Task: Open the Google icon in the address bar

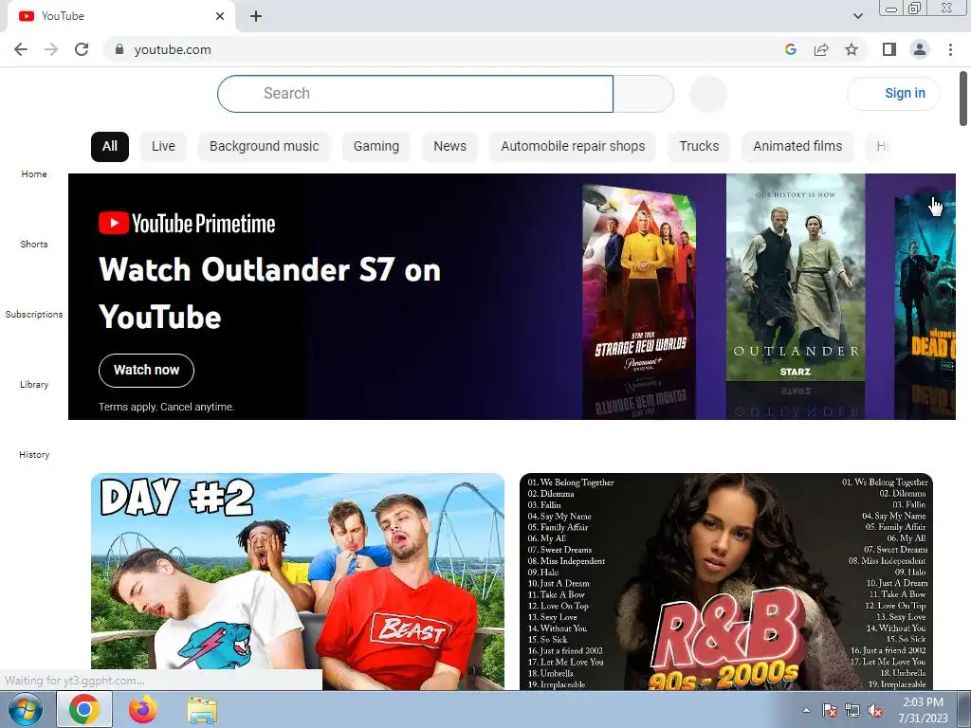Action: click(790, 49)
